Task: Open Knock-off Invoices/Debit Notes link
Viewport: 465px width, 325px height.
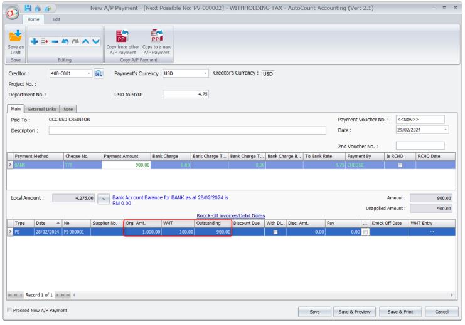Action: pos(231,216)
